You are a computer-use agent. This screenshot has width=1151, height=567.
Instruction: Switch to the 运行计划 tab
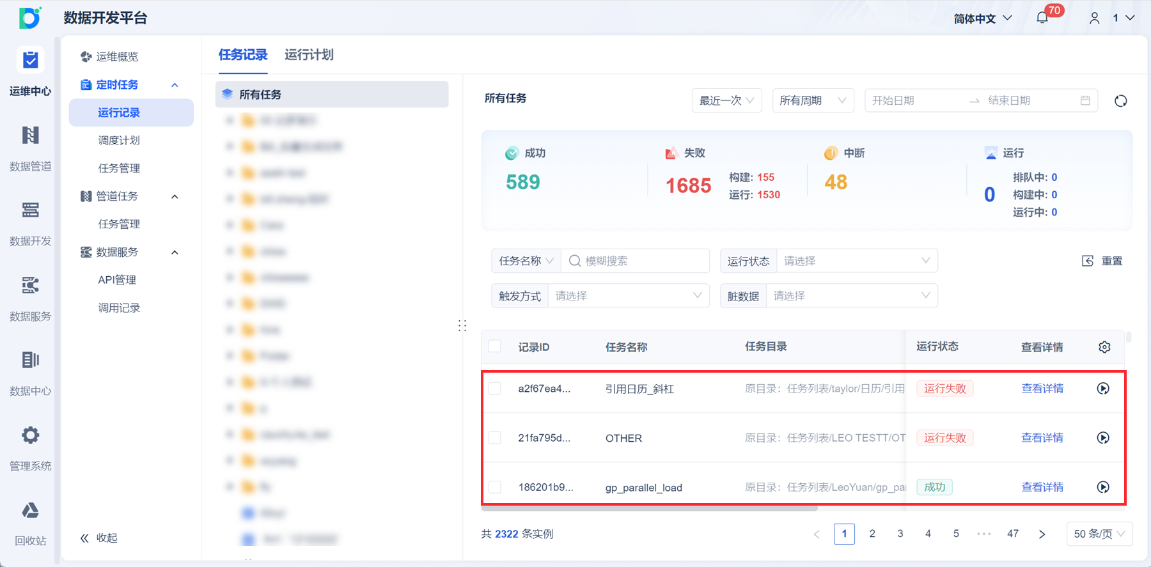pyautogui.click(x=309, y=55)
